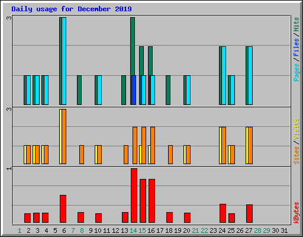Click day 27 on the x-axis
Screen dimensions: 303x237
249,230
